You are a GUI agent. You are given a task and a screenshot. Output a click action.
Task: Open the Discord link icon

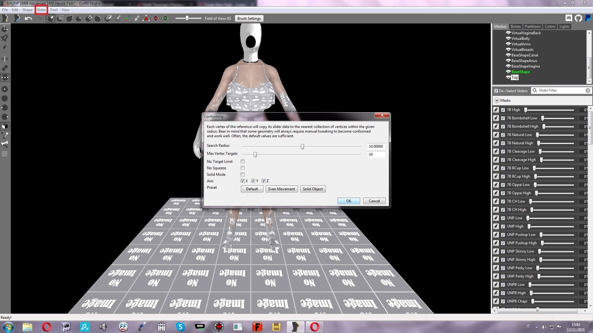click(x=569, y=18)
